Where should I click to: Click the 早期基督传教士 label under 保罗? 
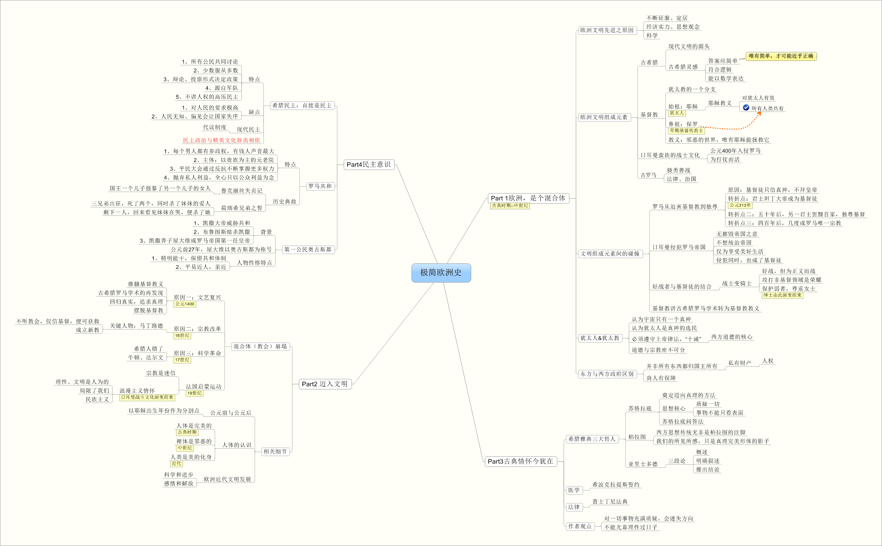(686, 131)
